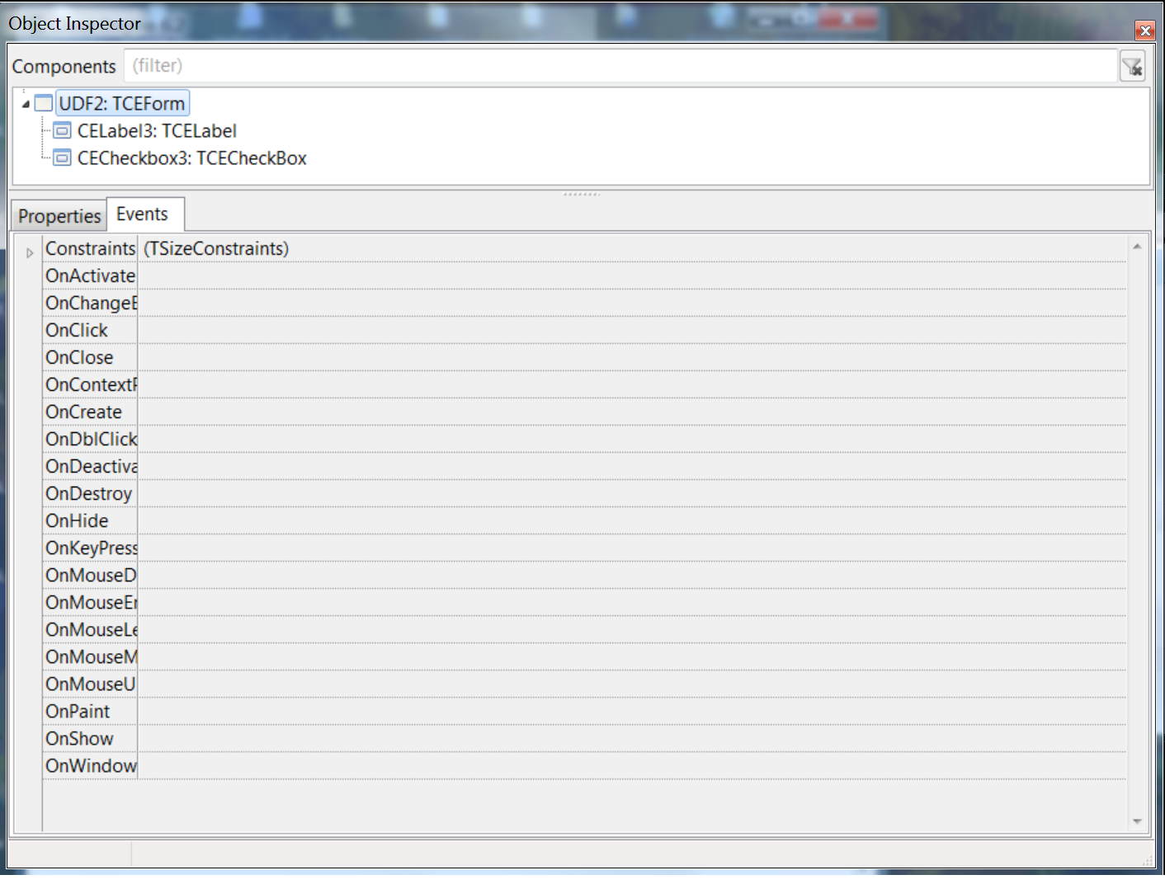Collapse the UDF2: TCEForm tree node
Image resolution: width=1165 pixels, height=889 pixels.
(x=26, y=104)
